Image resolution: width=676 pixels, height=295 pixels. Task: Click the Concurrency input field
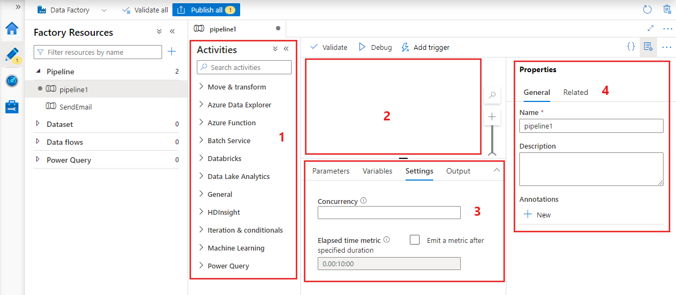pyautogui.click(x=389, y=212)
